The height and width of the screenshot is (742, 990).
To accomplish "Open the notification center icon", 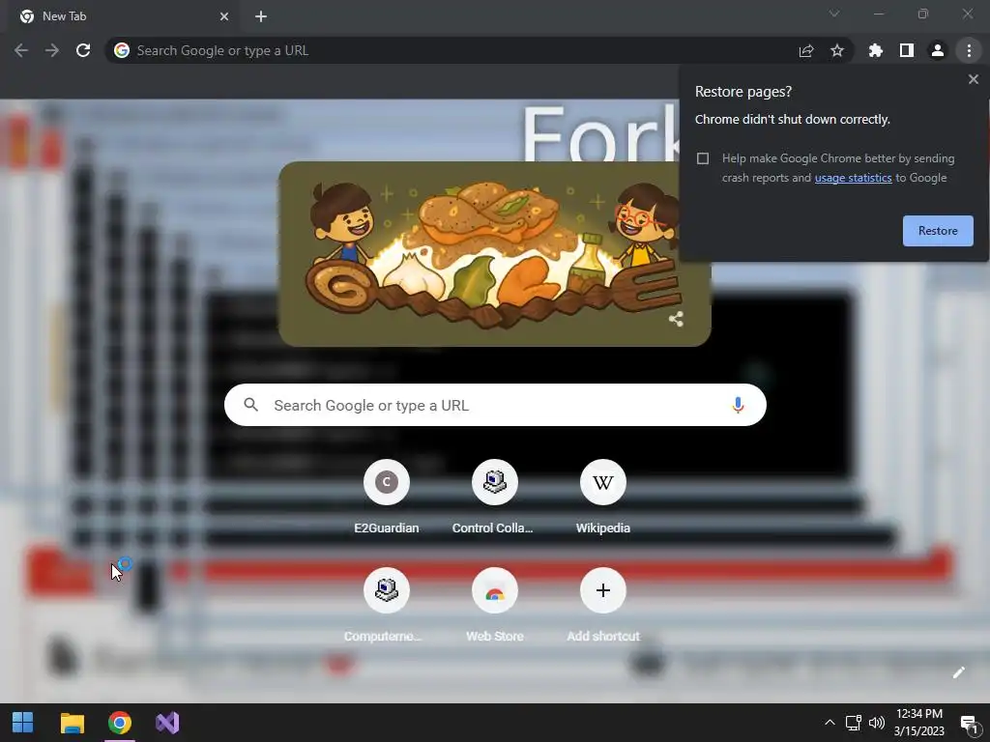I will [x=969, y=723].
